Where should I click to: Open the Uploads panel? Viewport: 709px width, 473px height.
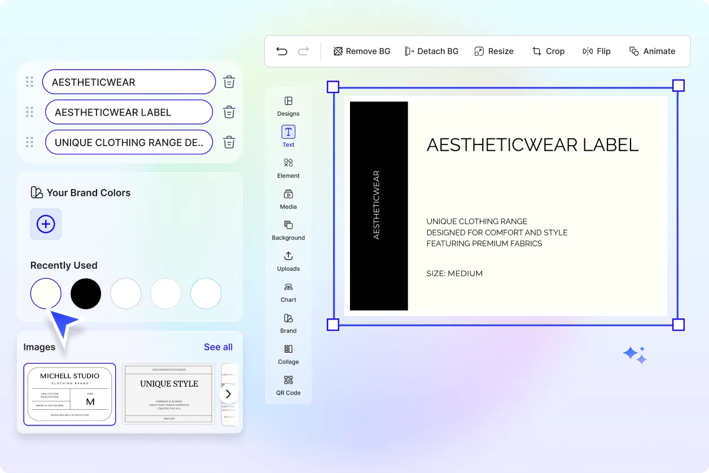(x=288, y=261)
